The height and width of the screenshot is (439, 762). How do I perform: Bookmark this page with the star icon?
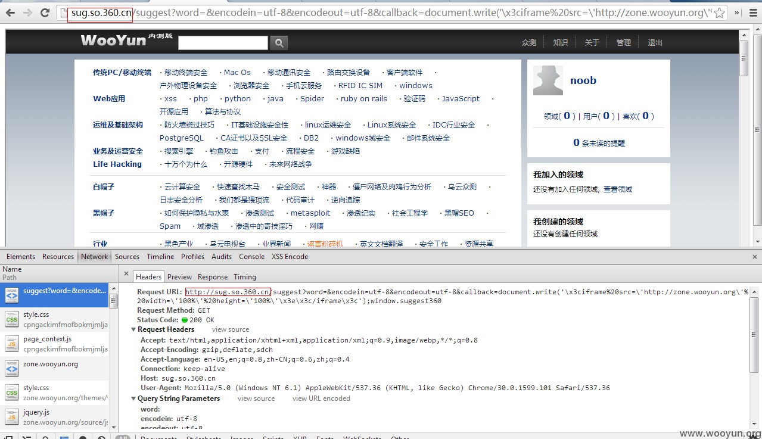point(719,13)
